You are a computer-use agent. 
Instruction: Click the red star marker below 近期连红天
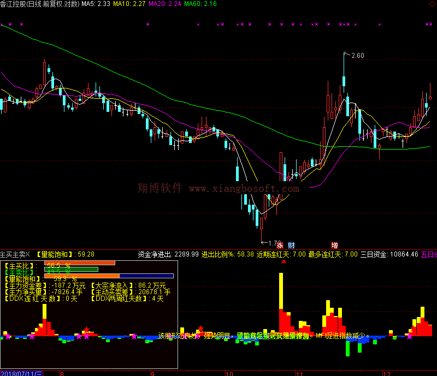284,261
